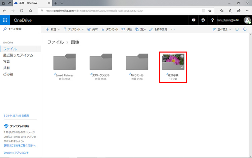Go to ごみ箱 in the sidebar

click(x=8, y=74)
